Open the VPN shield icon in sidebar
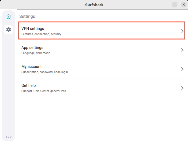Viewport: 188px width, 143px height. coord(9,17)
